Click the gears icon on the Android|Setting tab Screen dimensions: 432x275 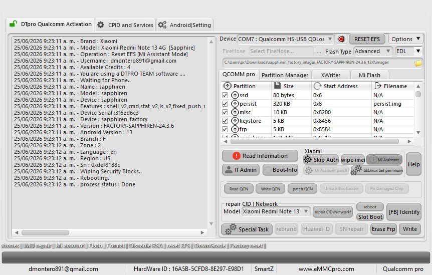pyautogui.click(x=162, y=25)
